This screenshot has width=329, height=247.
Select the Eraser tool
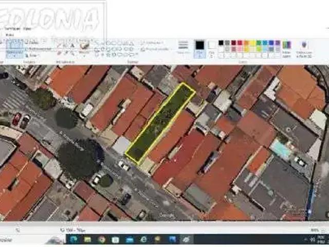pyautogui.click(x=59, y=52)
